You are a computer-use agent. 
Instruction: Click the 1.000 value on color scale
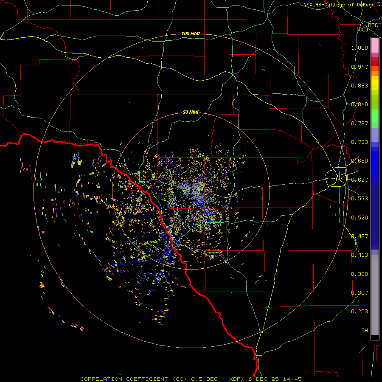(360, 48)
